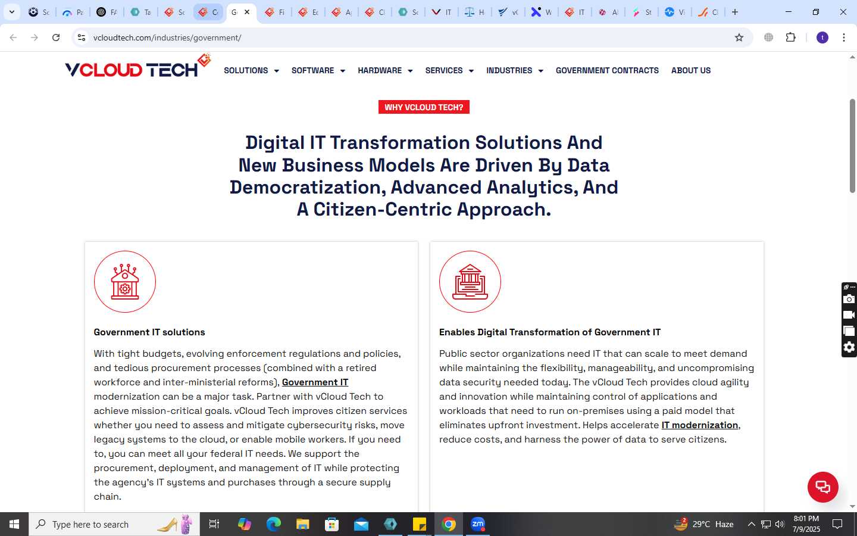The width and height of the screenshot is (857, 536).
Task: Click the camera screenshot icon in side widget
Action: click(849, 299)
